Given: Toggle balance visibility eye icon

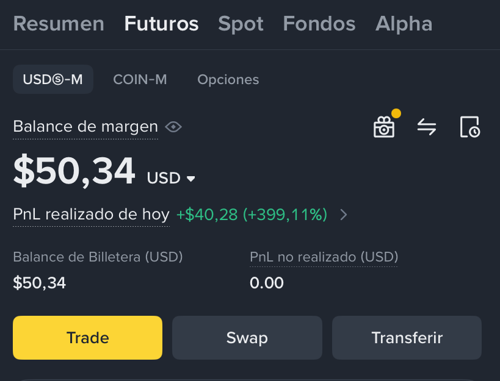Looking at the screenshot, I should tap(173, 127).
